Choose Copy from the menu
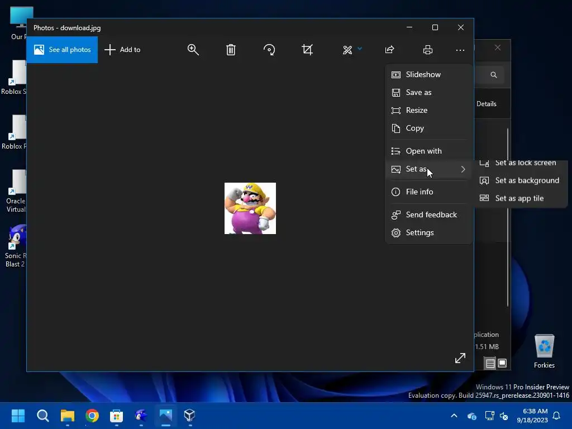 (x=428, y=128)
